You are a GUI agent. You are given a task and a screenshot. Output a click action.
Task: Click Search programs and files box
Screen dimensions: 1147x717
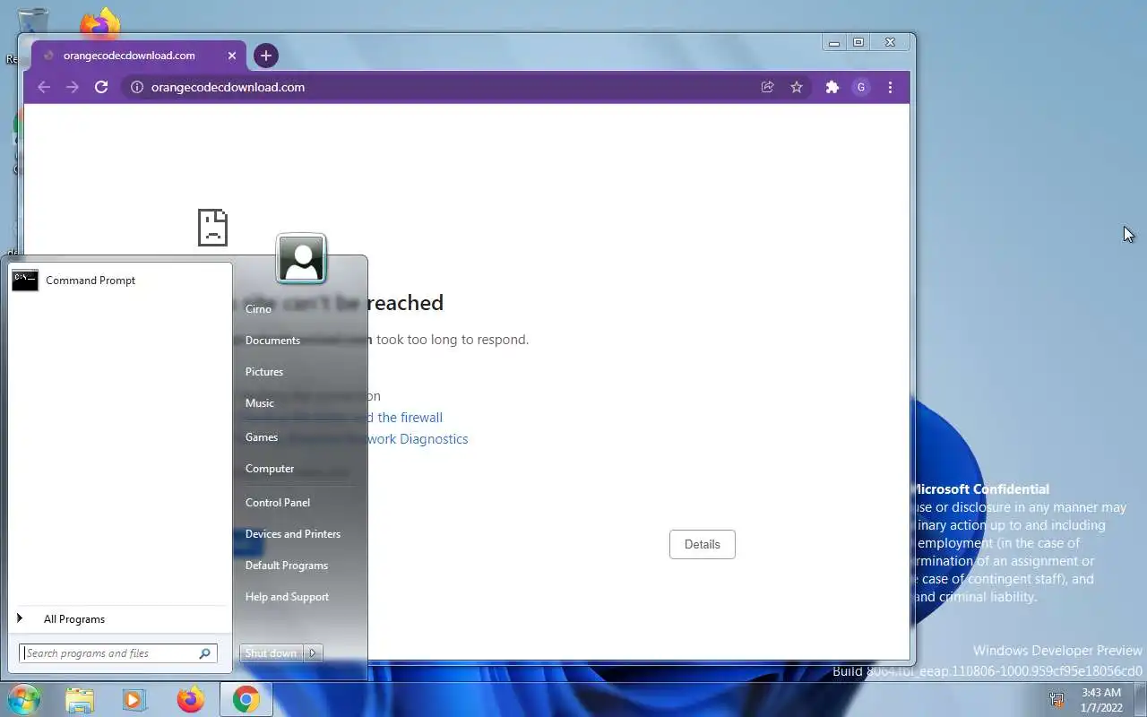tap(118, 653)
